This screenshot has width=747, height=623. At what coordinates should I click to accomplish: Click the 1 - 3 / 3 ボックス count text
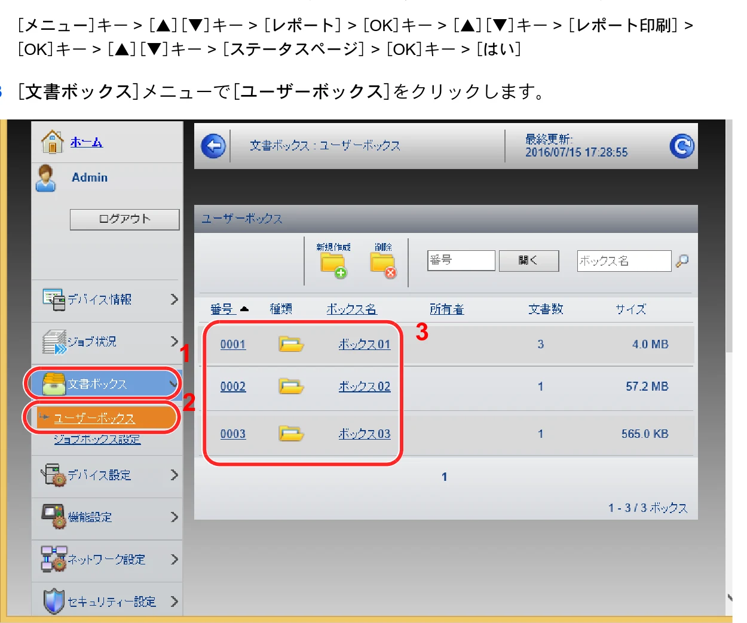[x=648, y=508]
